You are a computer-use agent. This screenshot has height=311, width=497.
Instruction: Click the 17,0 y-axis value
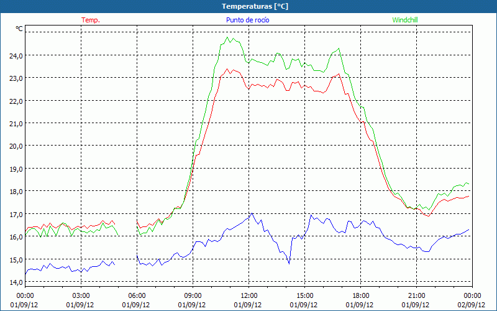(x=16, y=214)
